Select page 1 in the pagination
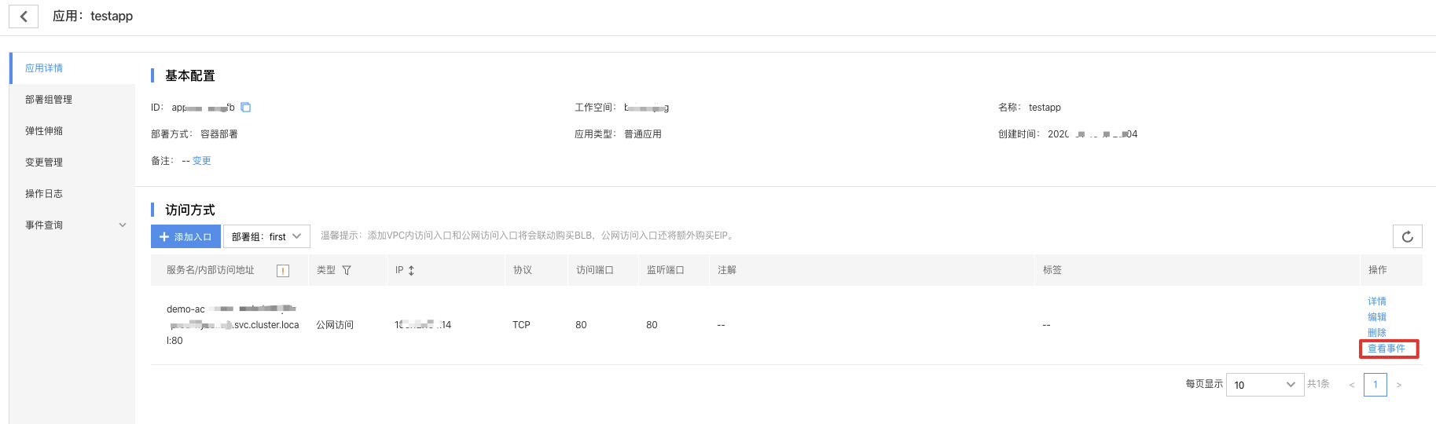This screenshot has height=424, width=1436. (1375, 385)
